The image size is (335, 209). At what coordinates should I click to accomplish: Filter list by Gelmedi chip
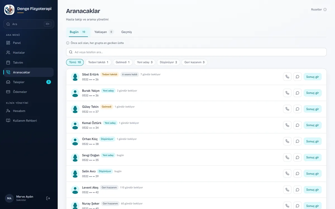point(123,62)
